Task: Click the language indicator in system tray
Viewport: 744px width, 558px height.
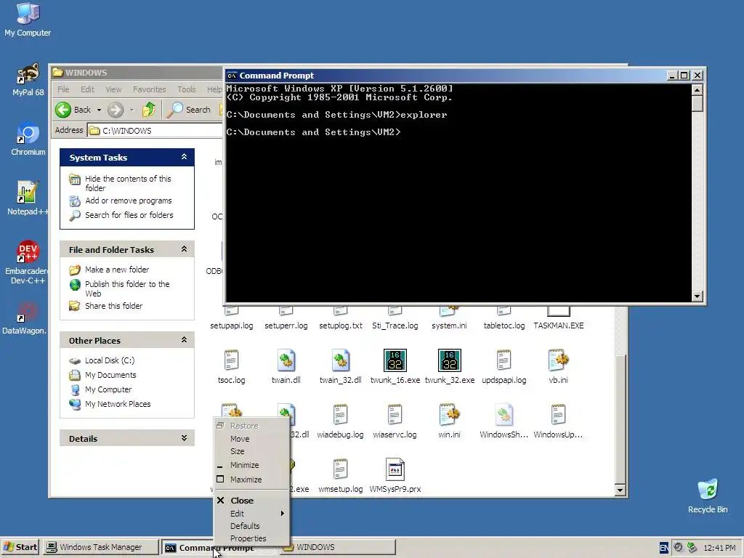Action: pos(664,548)
